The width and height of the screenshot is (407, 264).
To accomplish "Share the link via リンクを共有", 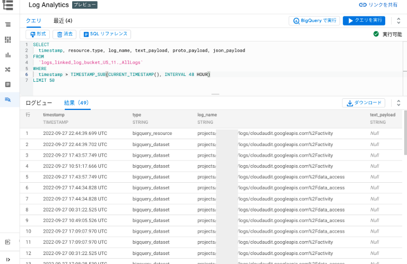I will click(378, 5).
